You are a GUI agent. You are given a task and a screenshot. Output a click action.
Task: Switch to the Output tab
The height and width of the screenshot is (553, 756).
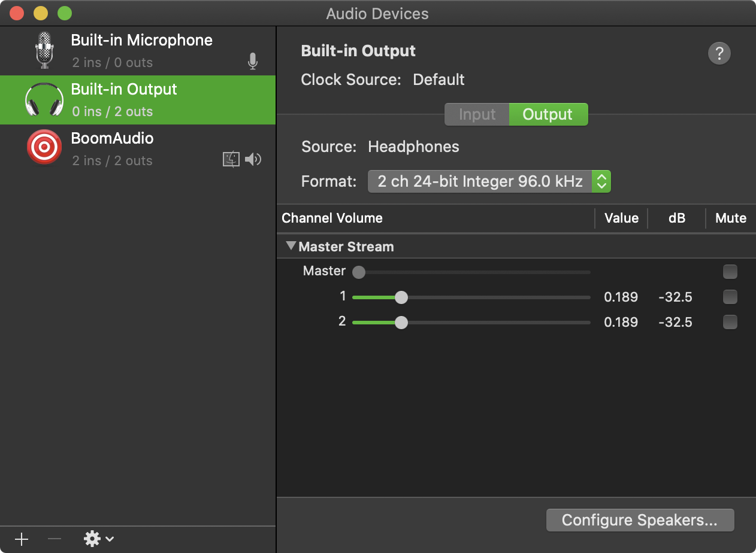pos(548,114)
